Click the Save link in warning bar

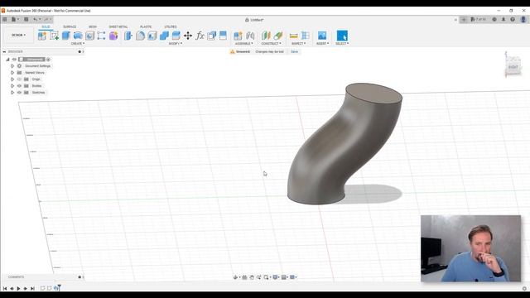click(295, 51)
